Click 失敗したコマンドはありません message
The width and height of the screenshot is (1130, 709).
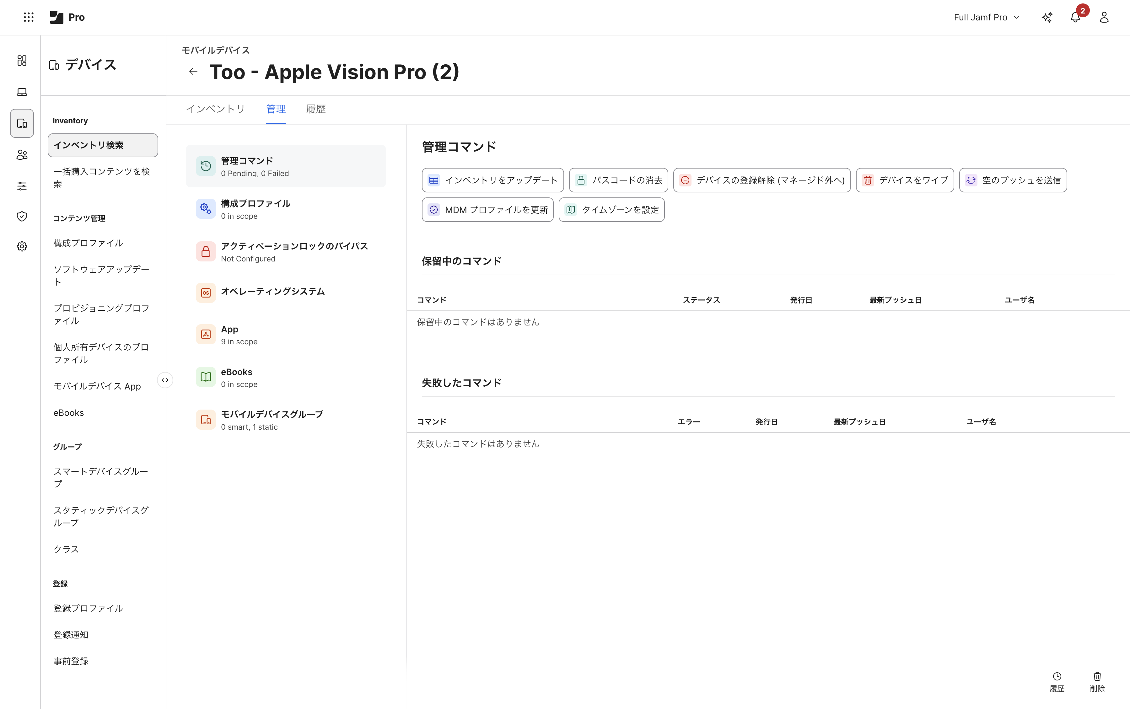[478, 444]
